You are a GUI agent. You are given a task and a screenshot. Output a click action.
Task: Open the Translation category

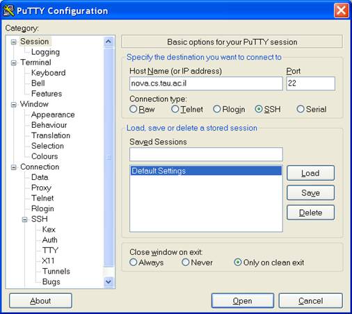(51, 135)
